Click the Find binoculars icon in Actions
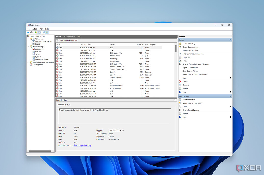This screenshot has height=175, width=264. 180,61
